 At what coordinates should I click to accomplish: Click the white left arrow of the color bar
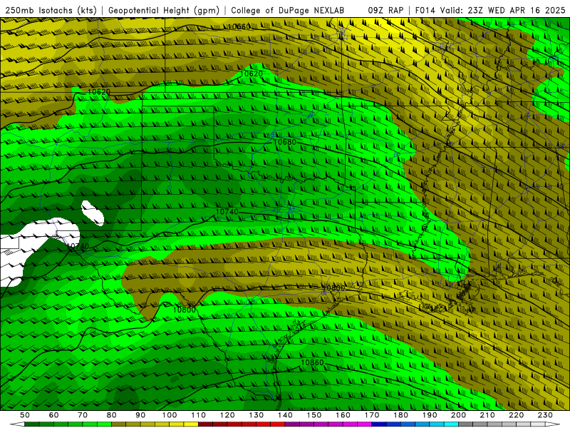pos(16,424)
